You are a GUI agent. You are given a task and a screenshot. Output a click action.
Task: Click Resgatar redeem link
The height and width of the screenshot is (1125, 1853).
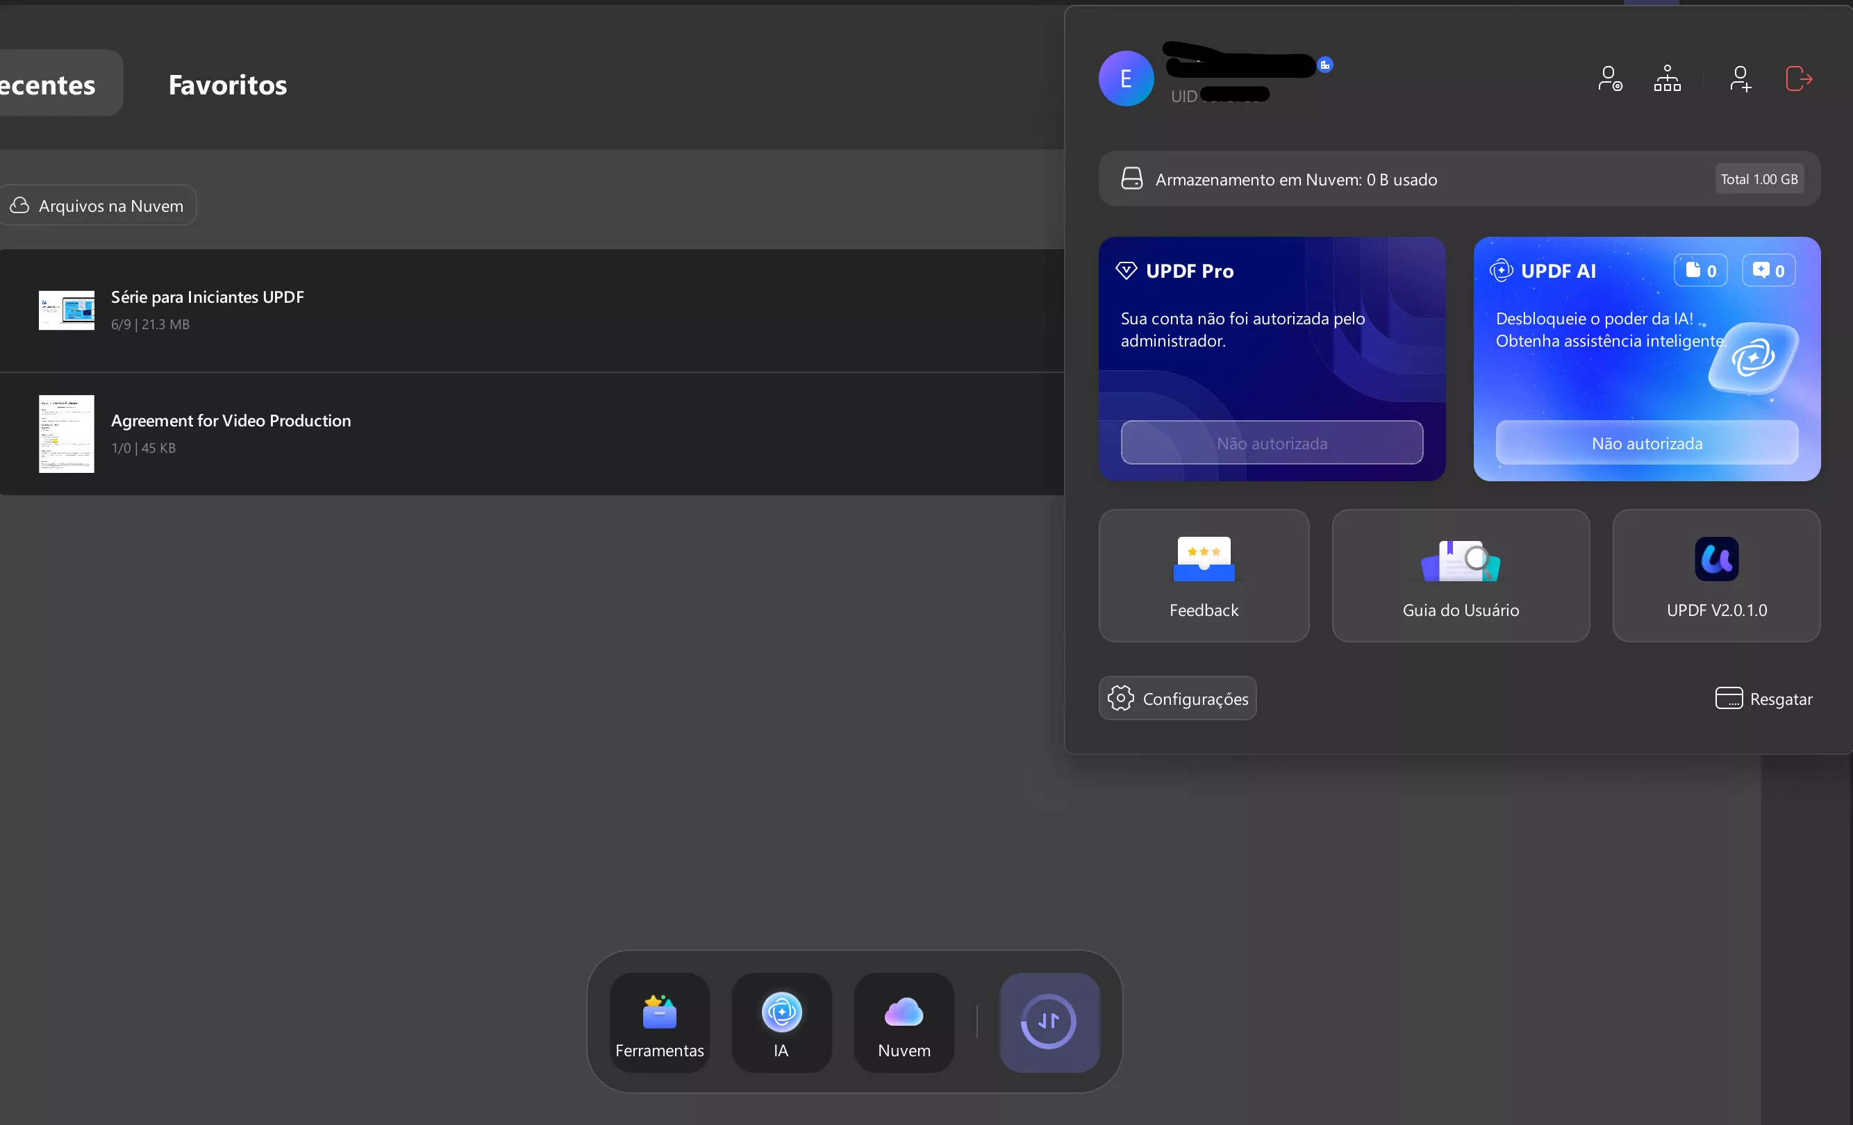point(1763,699)
